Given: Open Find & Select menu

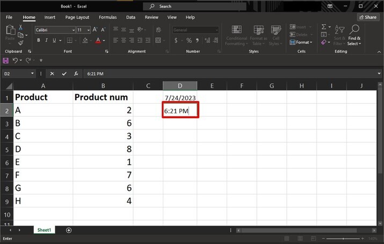Looking at the screenshot, I should click(x=354, y=35).
